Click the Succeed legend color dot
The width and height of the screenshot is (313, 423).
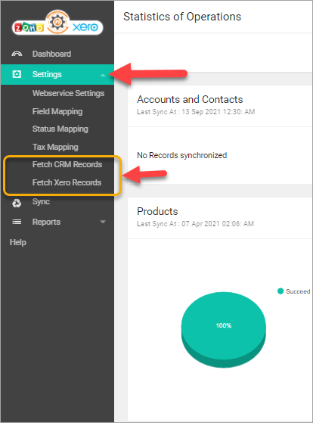[x=280, y=291]
